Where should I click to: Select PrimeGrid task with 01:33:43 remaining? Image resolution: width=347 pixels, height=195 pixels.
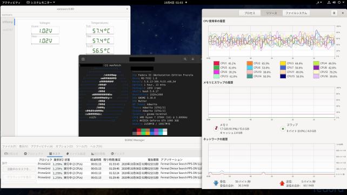click(120, 164)
